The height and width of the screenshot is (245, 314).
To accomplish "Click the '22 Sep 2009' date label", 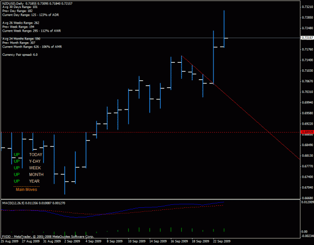I will 222,241.
